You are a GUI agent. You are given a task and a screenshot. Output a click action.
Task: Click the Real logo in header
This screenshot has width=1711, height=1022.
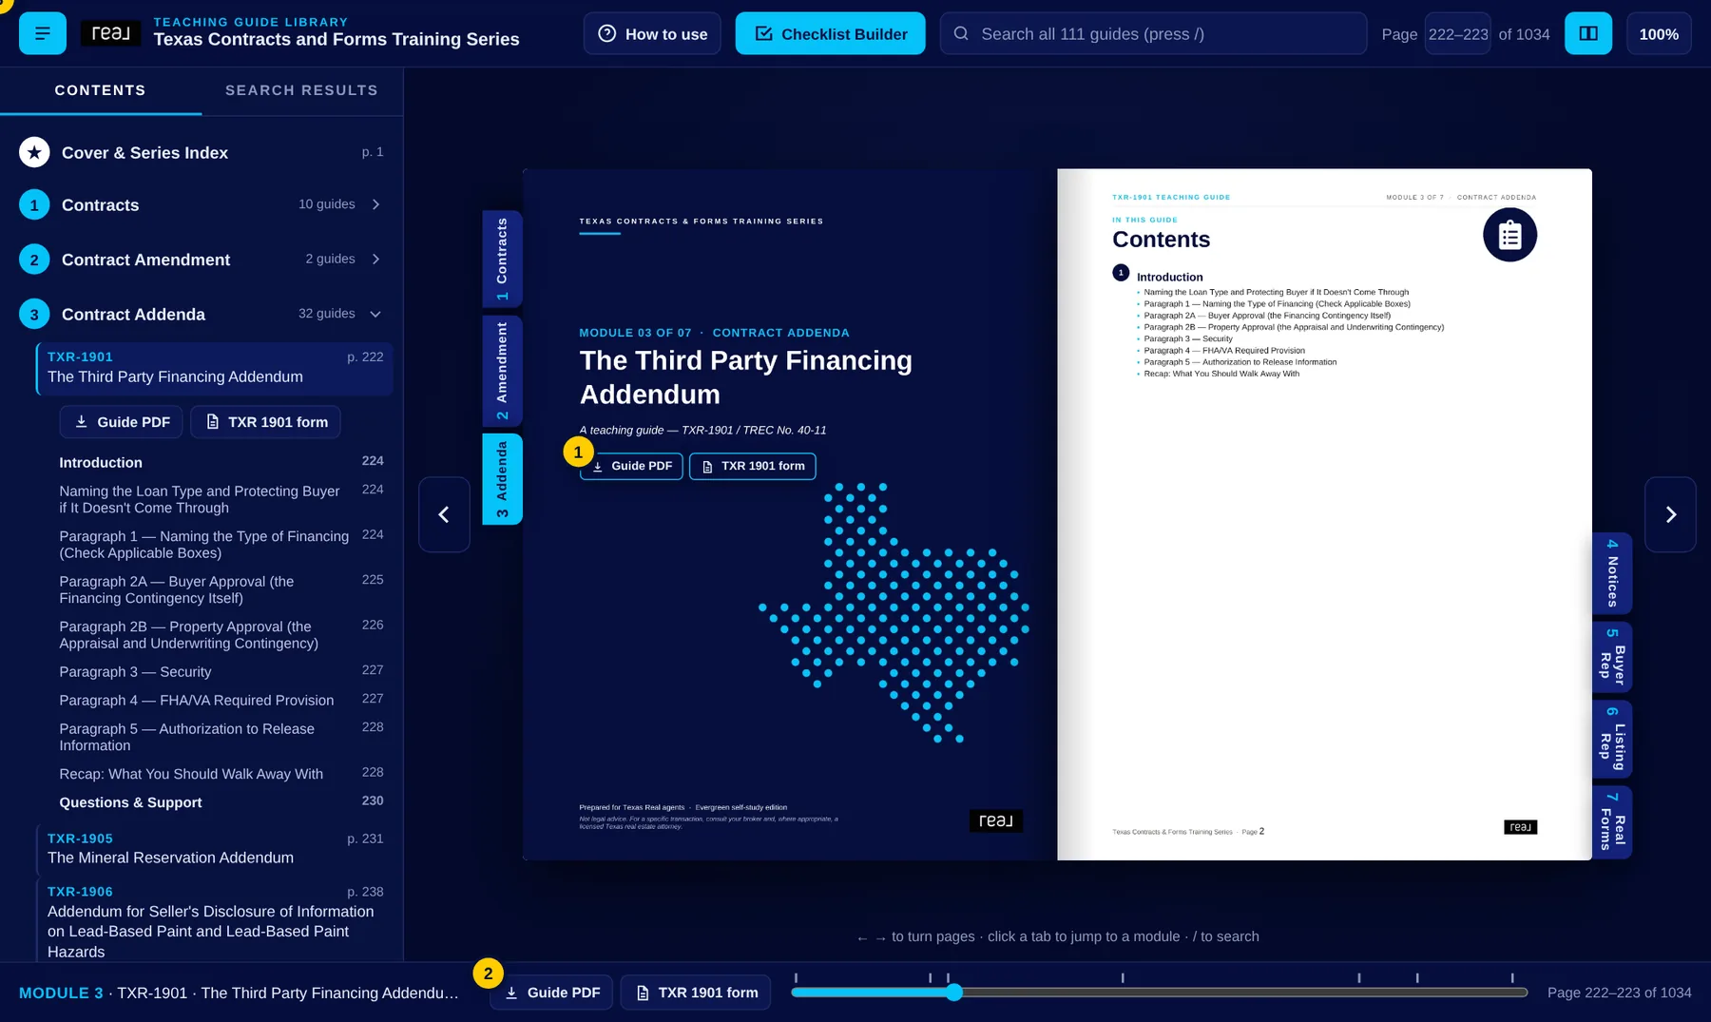110,33
